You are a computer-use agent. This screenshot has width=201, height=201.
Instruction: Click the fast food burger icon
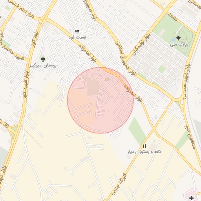[x=77, y=32]
